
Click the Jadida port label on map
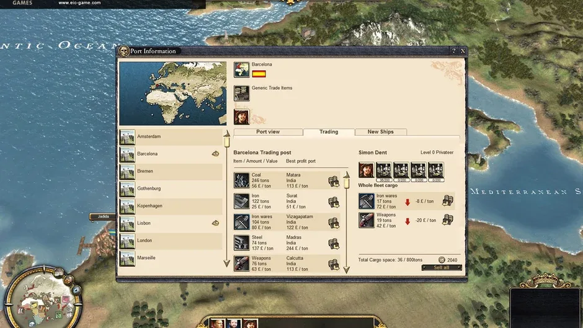104,216
